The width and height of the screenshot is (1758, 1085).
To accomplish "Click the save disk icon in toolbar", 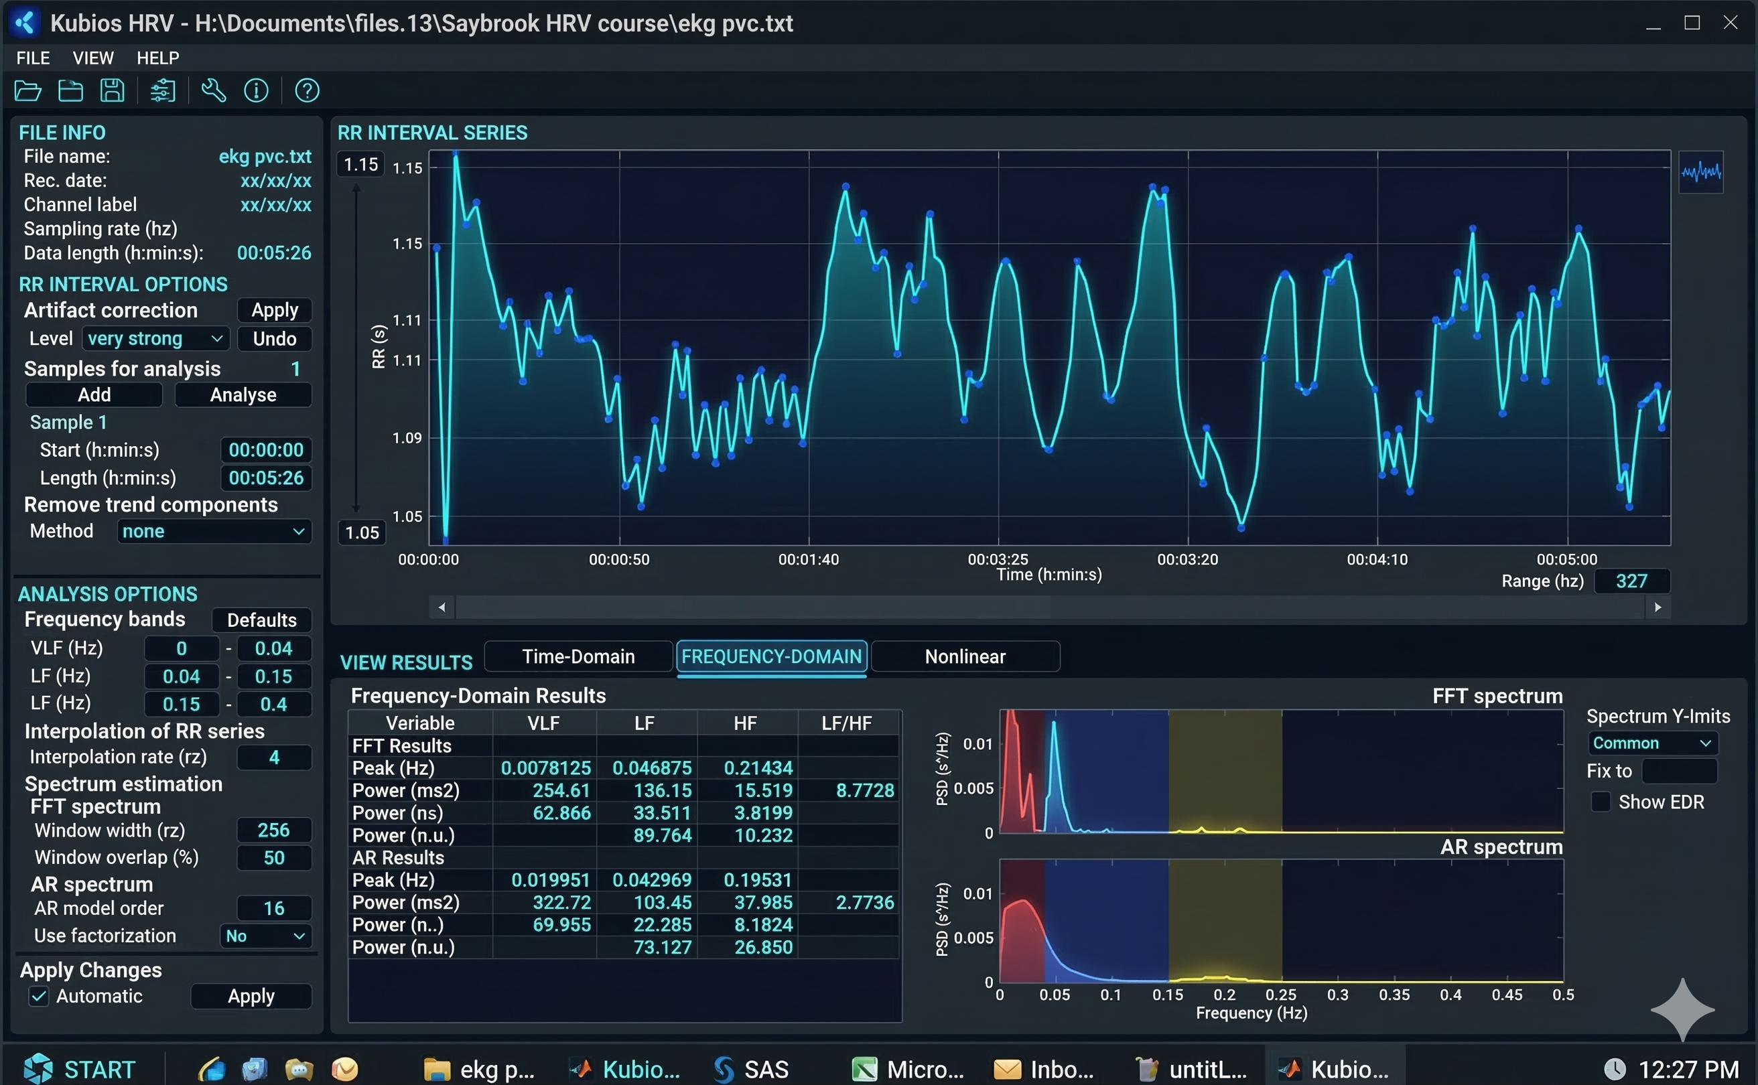I will (112, 90).
